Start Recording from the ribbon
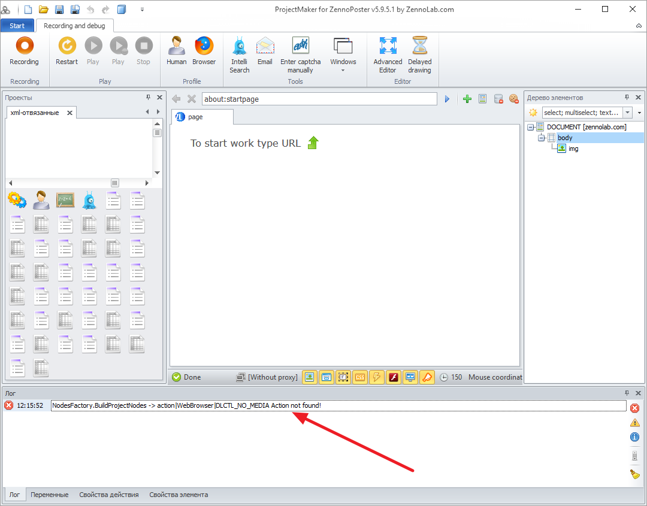This screenshot has height=506, width=647. coord(25,51)
